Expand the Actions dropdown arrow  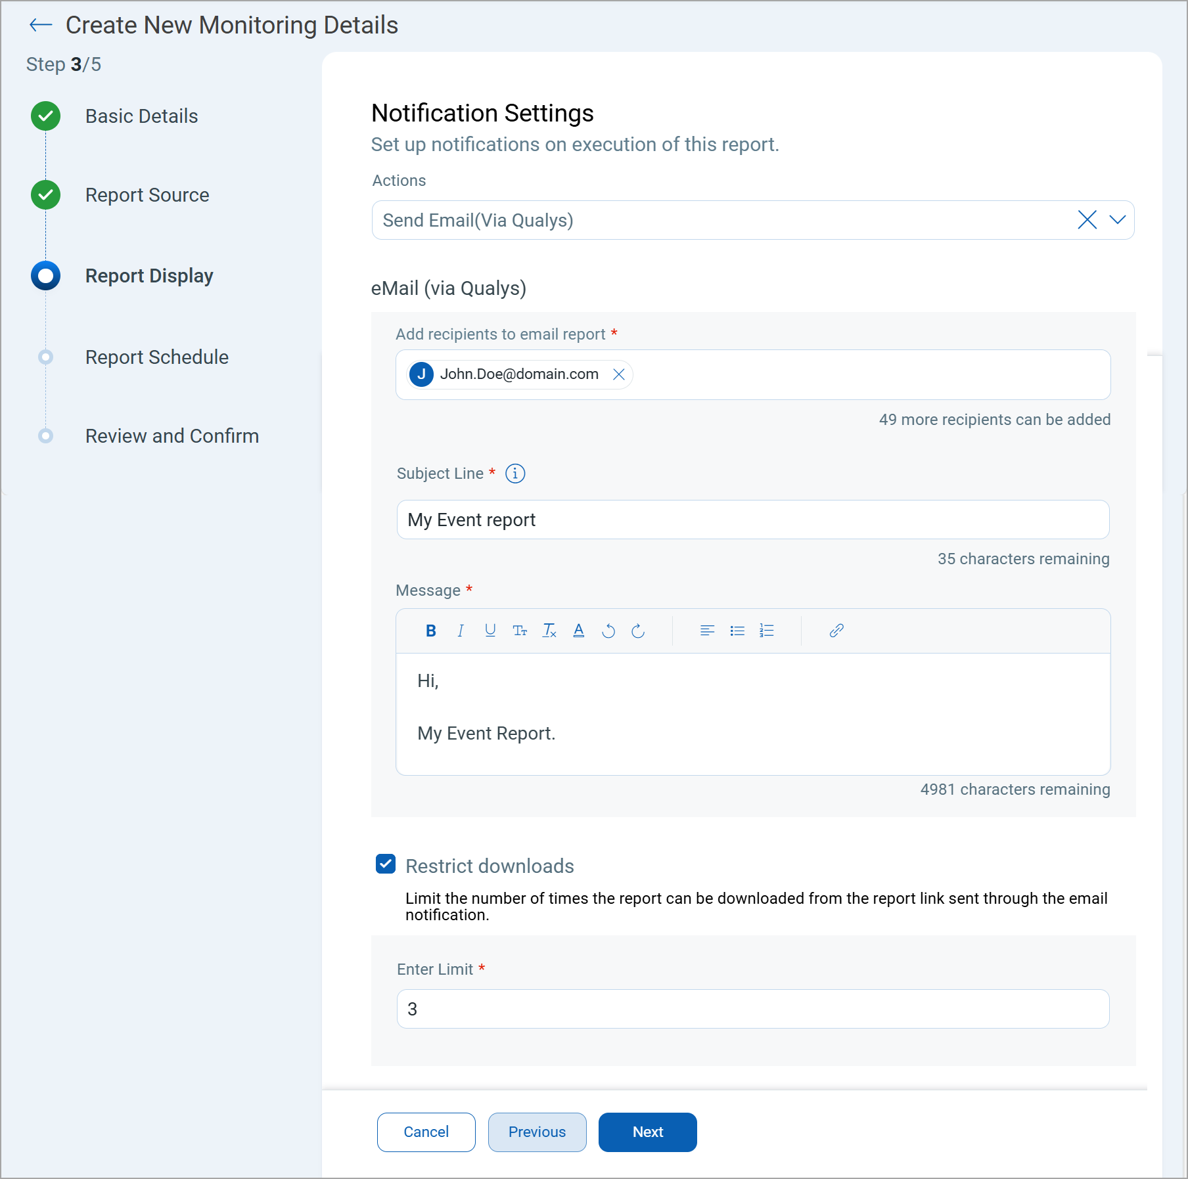point(1117,220)
